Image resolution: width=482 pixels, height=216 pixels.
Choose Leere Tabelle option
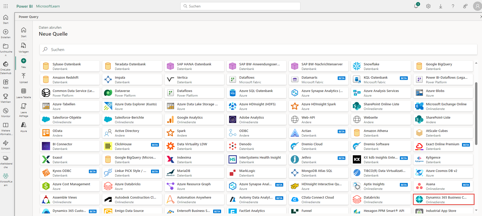pyautogui.click(x=24, y=93)
